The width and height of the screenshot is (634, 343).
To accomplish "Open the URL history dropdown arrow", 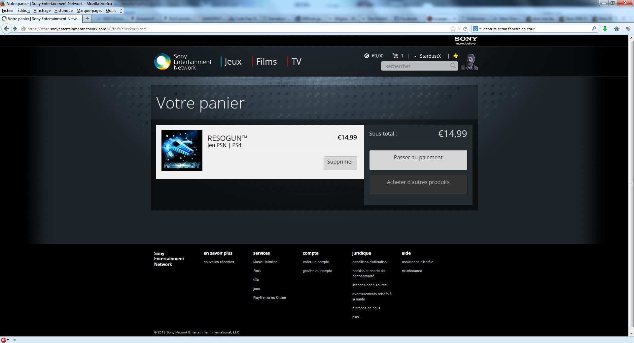I will coord(459,29).
